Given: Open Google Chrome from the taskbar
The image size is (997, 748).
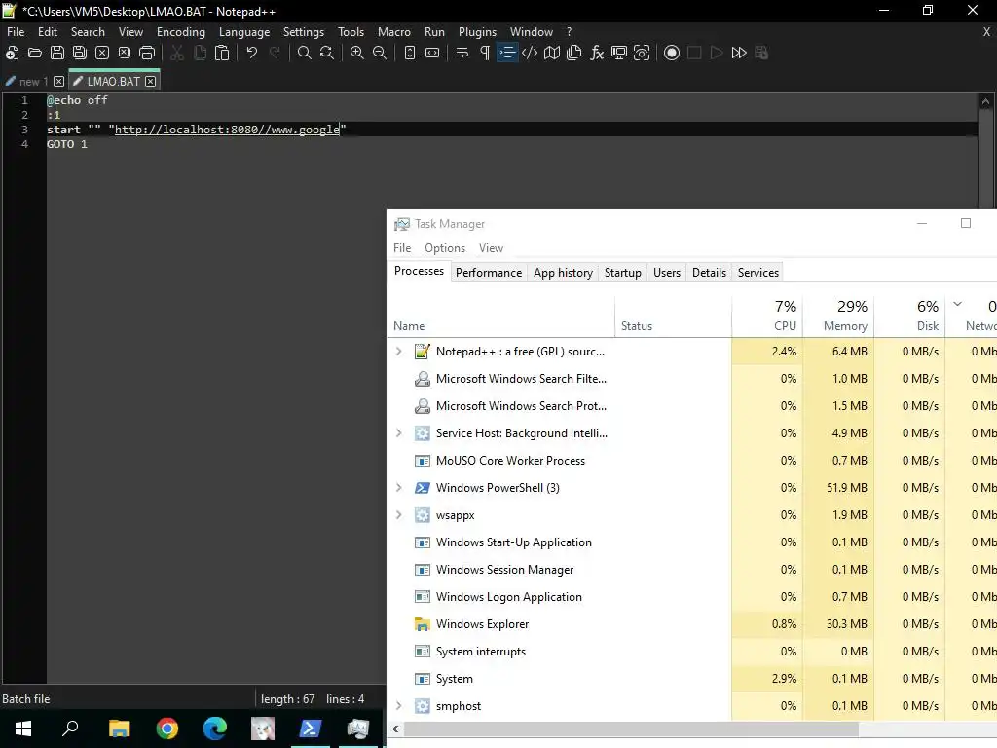Looking at the screenshot, I should [x=167, y=729].
